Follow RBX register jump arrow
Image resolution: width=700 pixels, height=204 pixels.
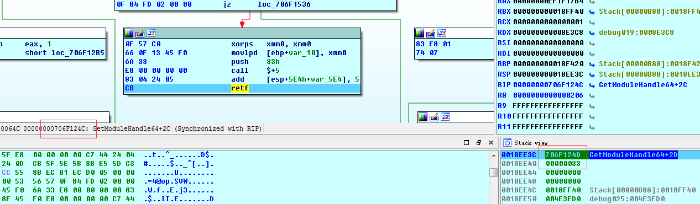tap(592, 12)
